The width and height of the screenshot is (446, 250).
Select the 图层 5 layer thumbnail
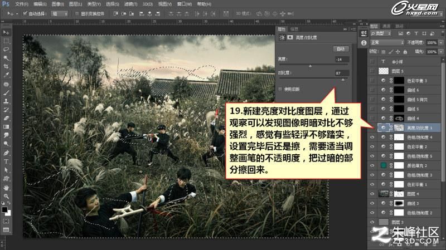pyautogui.click(x=384, y=71)
